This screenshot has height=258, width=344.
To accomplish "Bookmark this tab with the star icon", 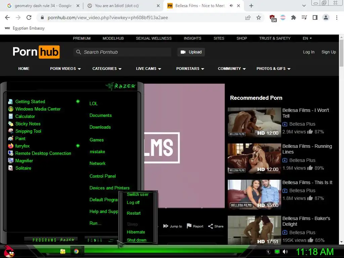I will tap(259, 17).
